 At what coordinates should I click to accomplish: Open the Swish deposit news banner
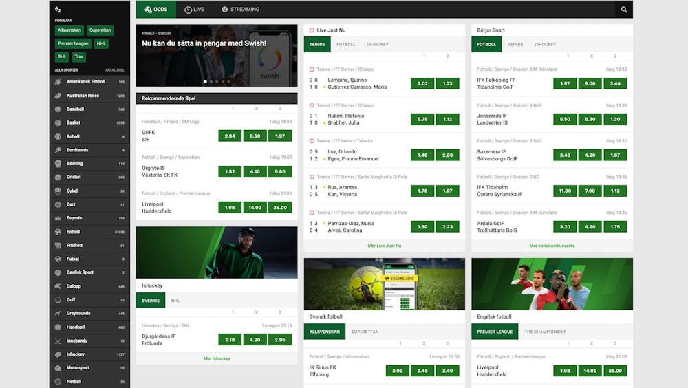(x=217, y=55)
